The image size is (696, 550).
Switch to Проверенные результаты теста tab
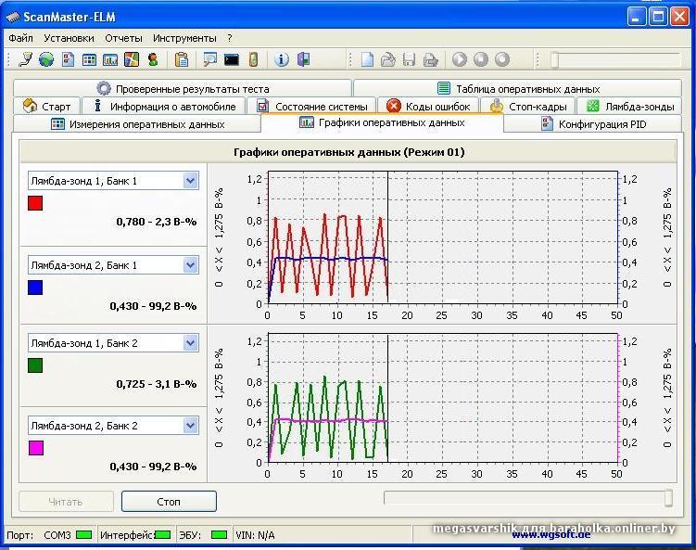[x=183, y=88]
